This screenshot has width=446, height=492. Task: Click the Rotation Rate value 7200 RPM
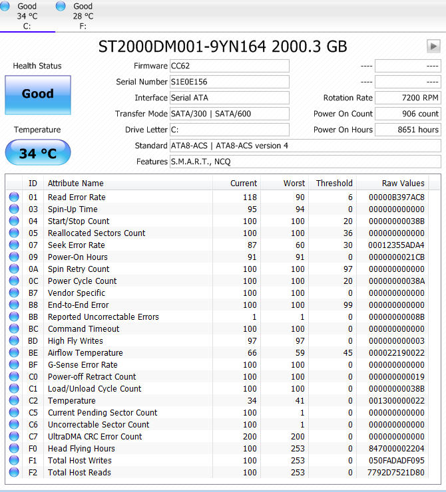coord(407,98)
